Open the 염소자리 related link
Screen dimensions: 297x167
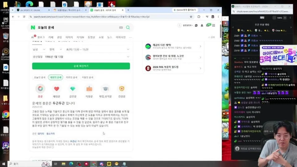click(x=50, y=134)
